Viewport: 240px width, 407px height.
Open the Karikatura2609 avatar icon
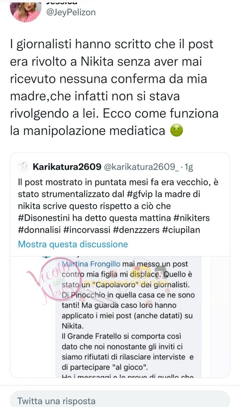coord(23,167)
